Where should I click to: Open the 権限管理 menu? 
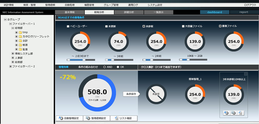pos(89,5)
